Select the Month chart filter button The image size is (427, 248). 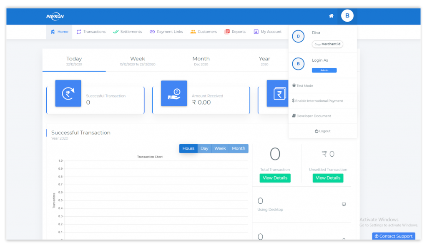239,148
